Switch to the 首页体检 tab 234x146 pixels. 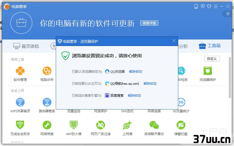click(x=26, y=46)
